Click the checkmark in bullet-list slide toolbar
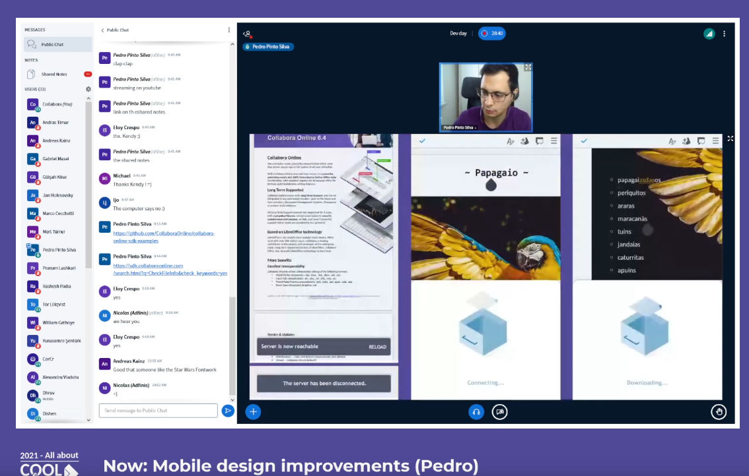The image size is (749, 476). (584, 141)
